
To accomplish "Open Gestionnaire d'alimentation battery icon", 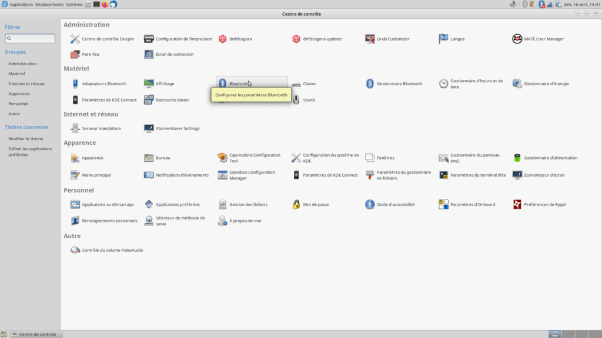I will pyautogui.click(x=517, y=157).
